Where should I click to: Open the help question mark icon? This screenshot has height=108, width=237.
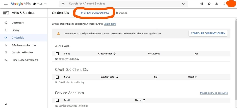[x=209, y=4]
